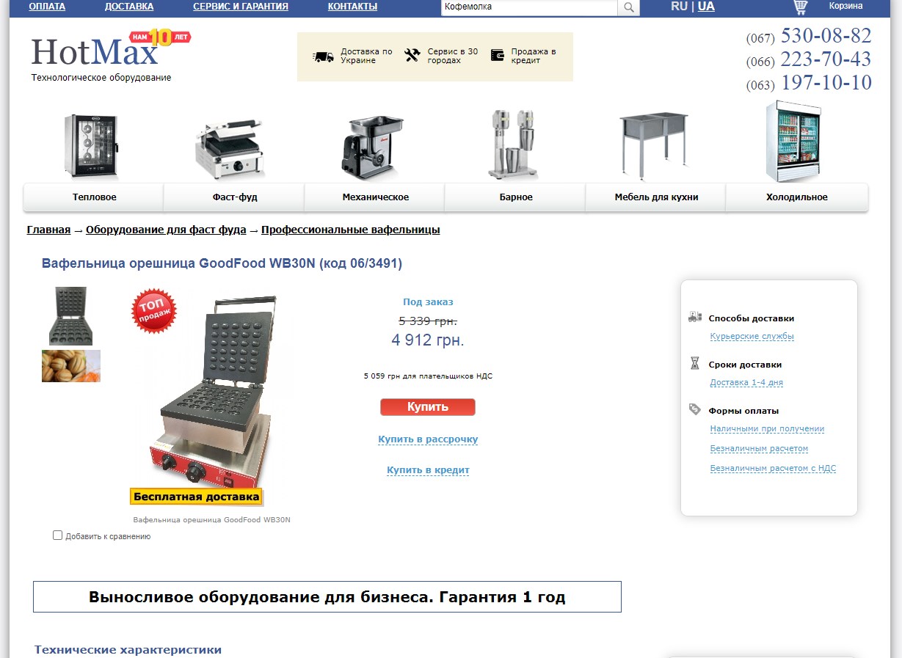Screen dimensions: 902x658
Task: Expand Доставка 1-4 дня details
Action: coord(746,383)
